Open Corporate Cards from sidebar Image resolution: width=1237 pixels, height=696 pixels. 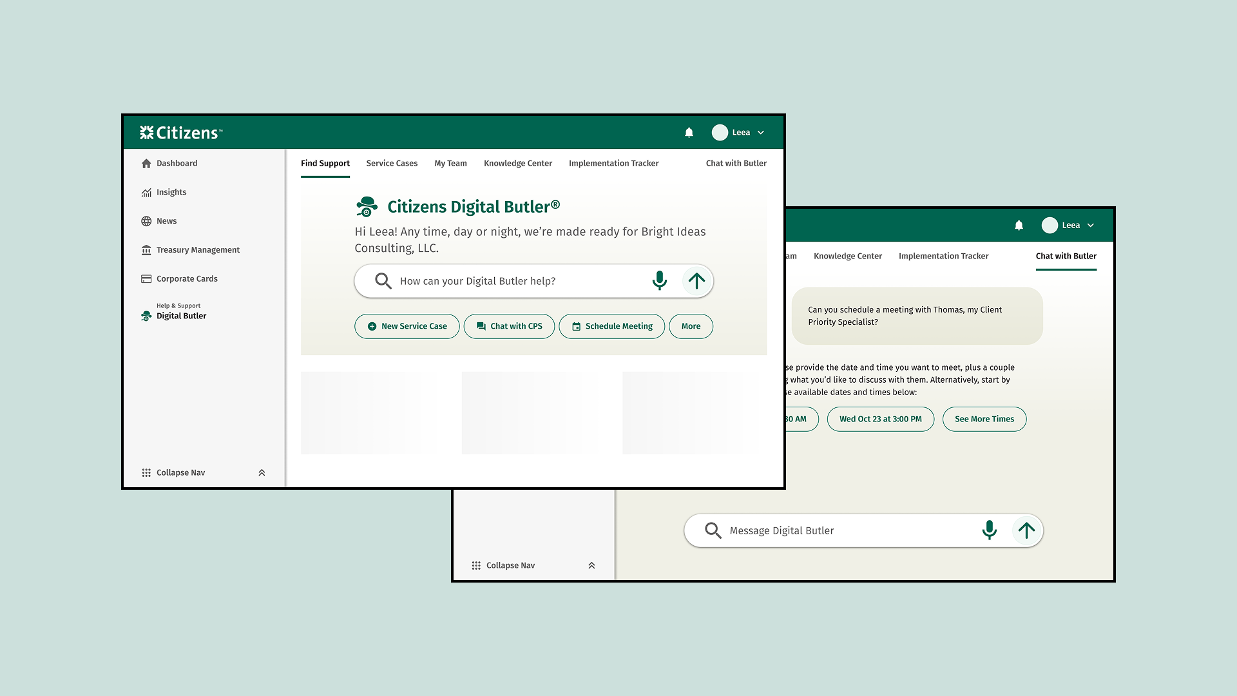pyautogui.click(x=186, y=279)
